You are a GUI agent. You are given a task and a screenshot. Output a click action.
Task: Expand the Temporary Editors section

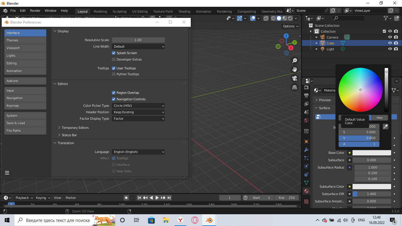pyautogui.click(x=75, y=128)
